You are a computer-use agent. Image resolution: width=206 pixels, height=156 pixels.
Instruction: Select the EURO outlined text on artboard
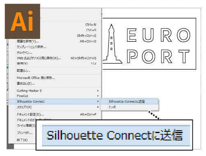[159, 35]
